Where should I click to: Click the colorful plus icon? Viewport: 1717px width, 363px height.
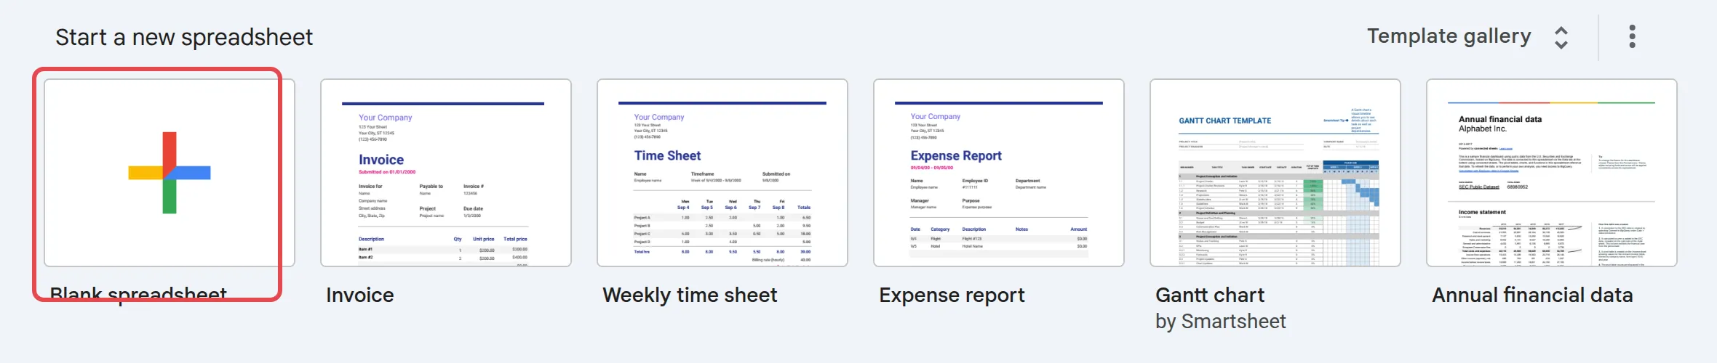click(x=170, y=173)
